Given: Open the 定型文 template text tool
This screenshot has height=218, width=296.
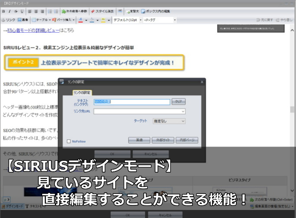Looking at the screenshot, I should click(133, 11).
